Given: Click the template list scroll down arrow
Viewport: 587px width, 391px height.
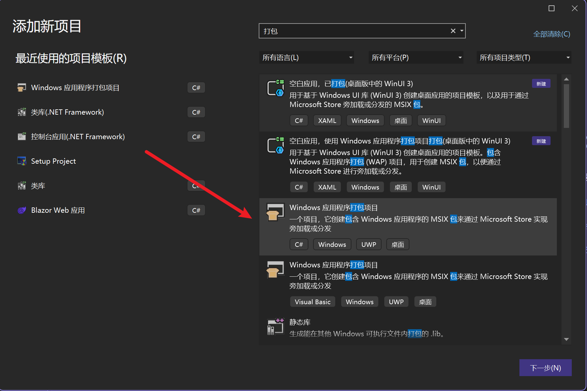Looking at the screenshot, I should [x=566, y=339].
